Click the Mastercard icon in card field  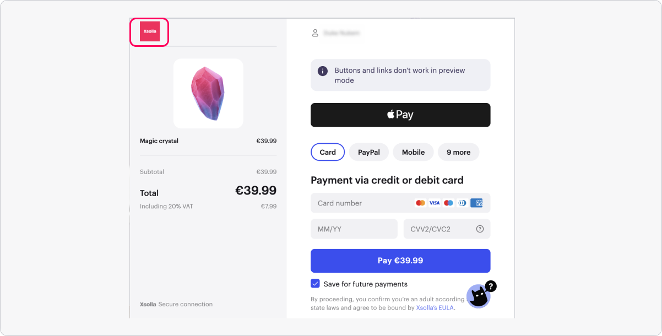point(421,203)
